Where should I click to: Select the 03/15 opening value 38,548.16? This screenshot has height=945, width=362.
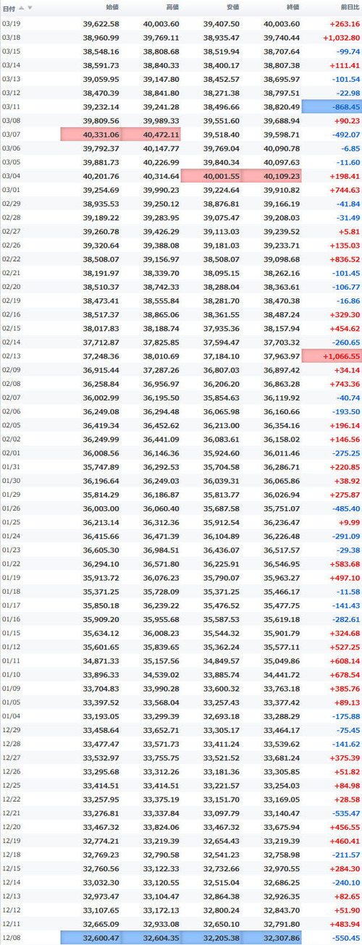[101, 52]
